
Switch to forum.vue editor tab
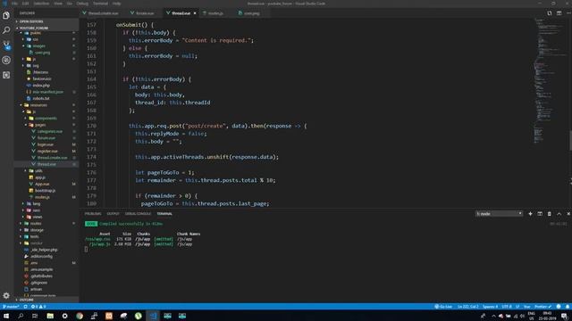145,13
